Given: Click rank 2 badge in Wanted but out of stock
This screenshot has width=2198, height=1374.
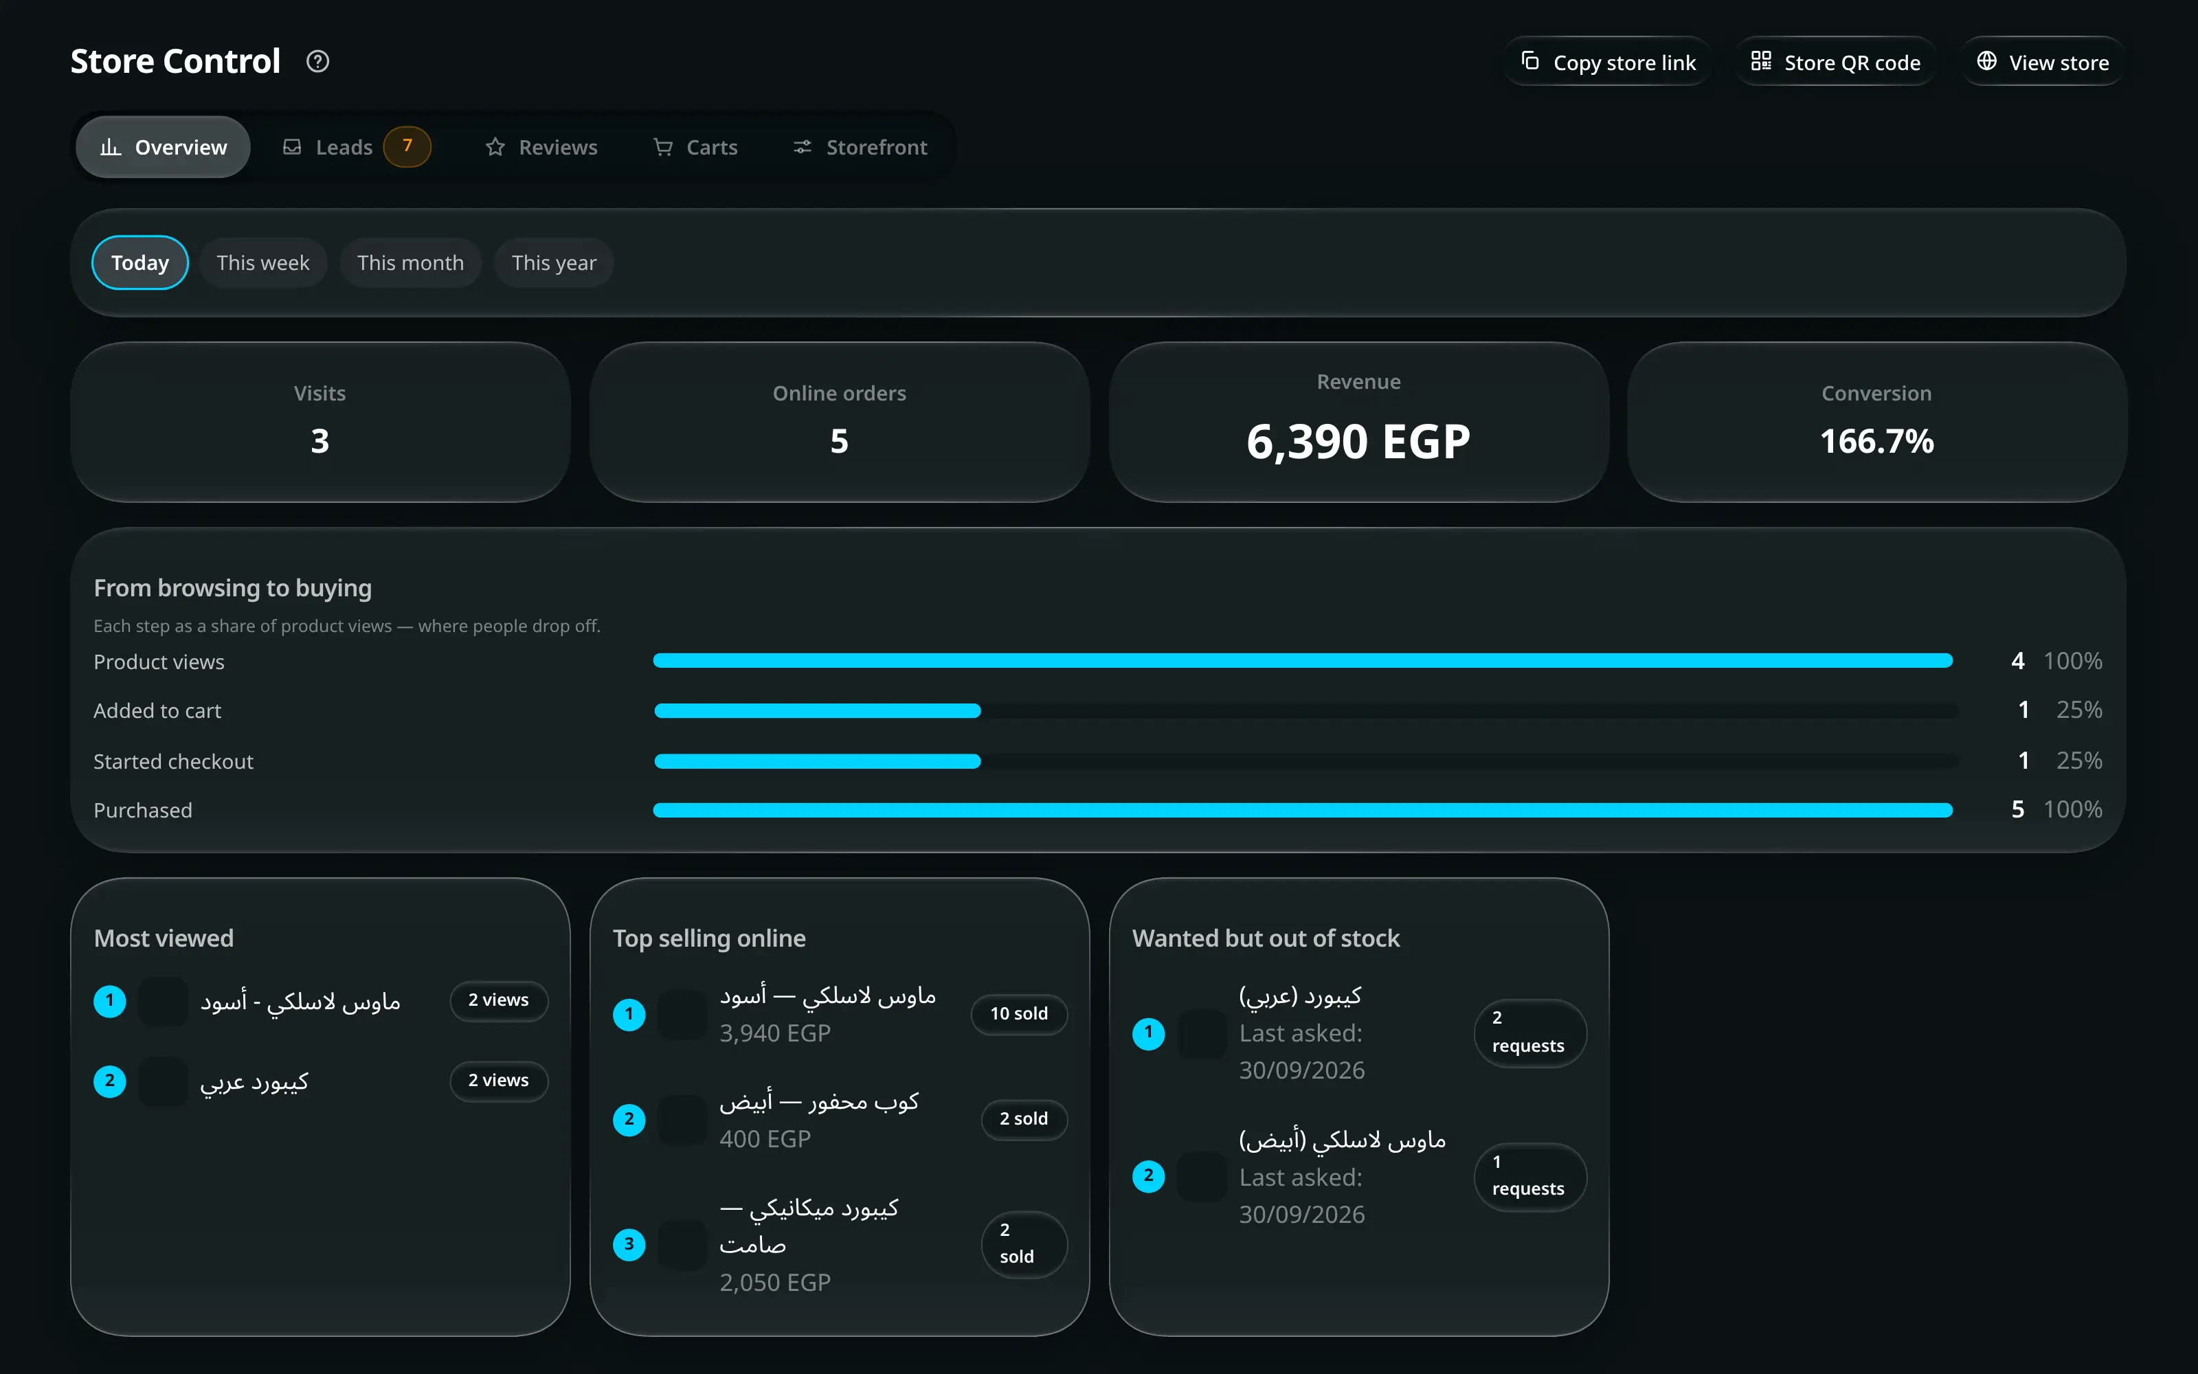Looking at the screenshot, I should (x=1149, y=1177).
